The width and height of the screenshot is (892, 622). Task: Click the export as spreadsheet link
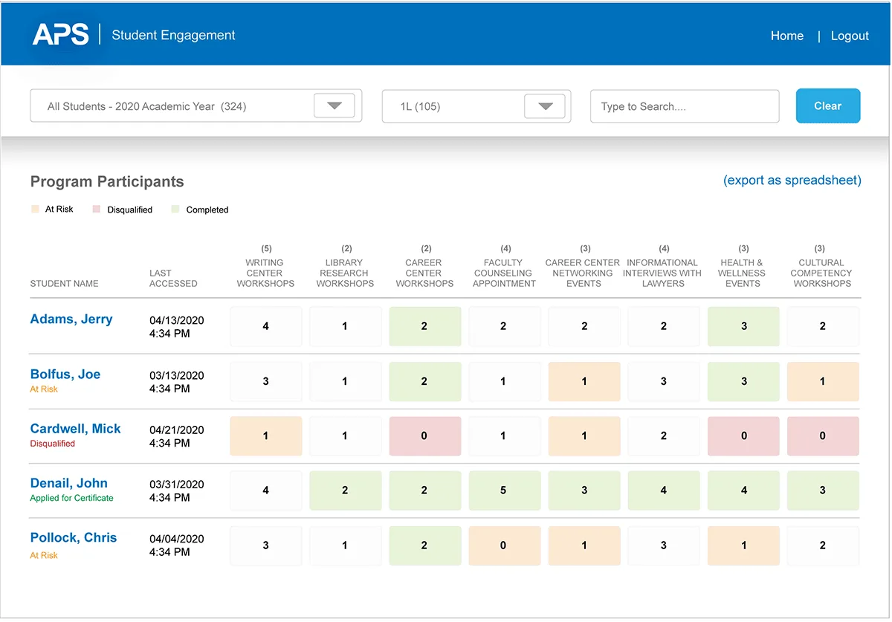click(792, 181)
